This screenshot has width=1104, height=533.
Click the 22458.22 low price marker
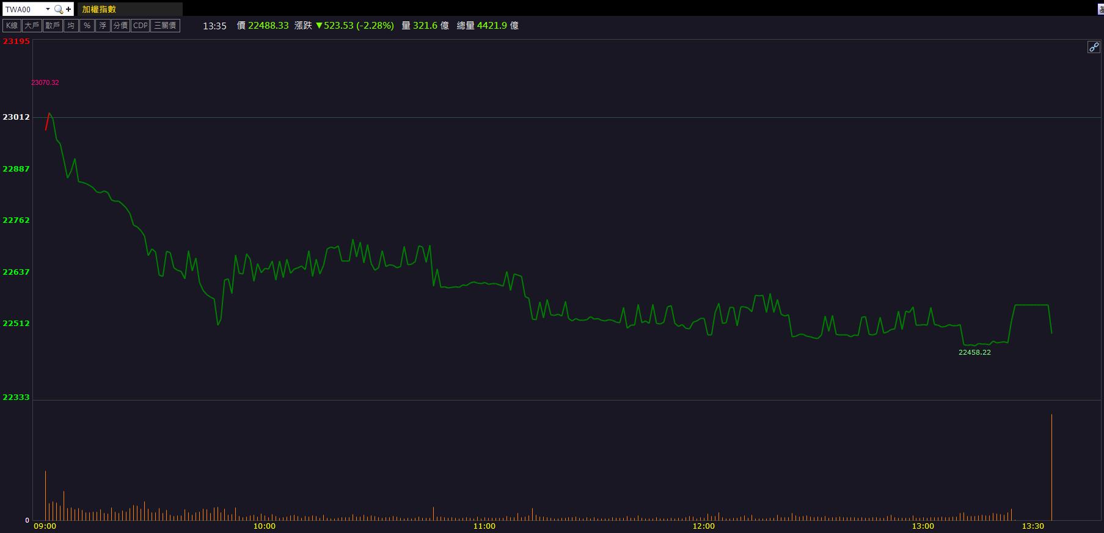coord(974,352)
